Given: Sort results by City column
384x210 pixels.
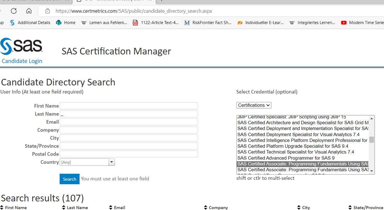Looking at the screenshot, I should (306, 207).
